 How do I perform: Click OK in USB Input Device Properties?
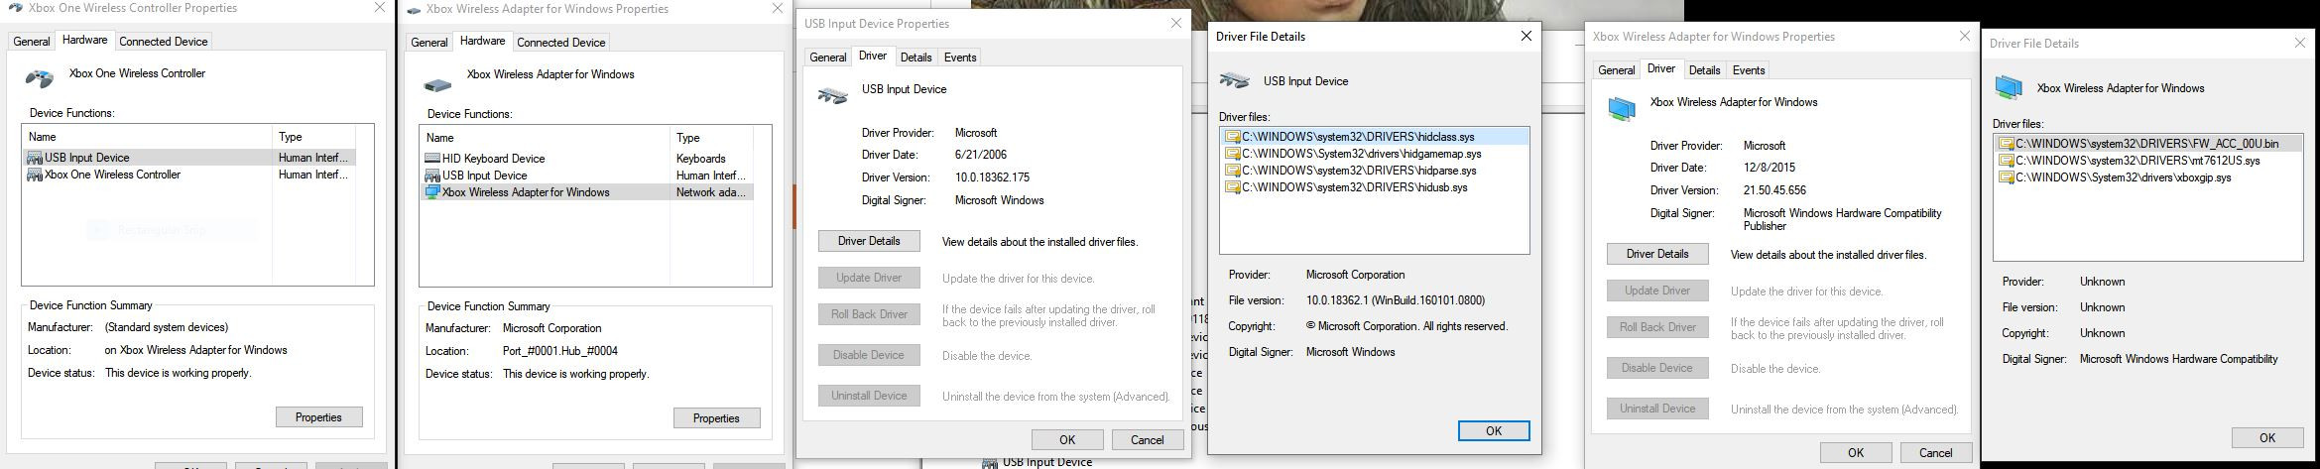pyautogui.click(x=1067, y=440)
